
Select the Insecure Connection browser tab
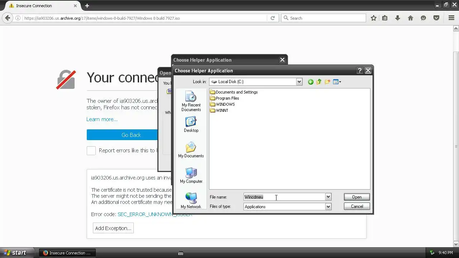[x=43, y=5]
